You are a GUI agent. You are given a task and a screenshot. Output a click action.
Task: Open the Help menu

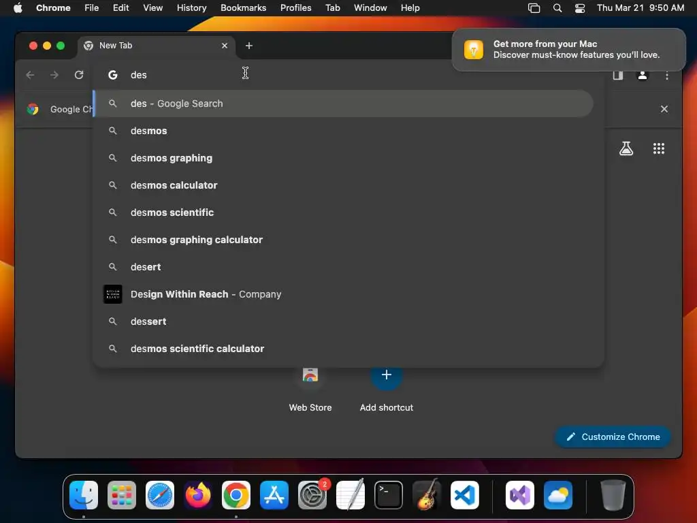click(410, 8)
